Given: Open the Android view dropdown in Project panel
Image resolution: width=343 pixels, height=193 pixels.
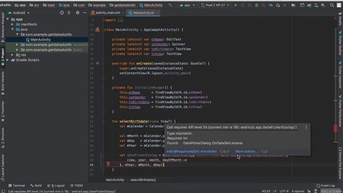Looking at the screenshot, I should 19,13.
